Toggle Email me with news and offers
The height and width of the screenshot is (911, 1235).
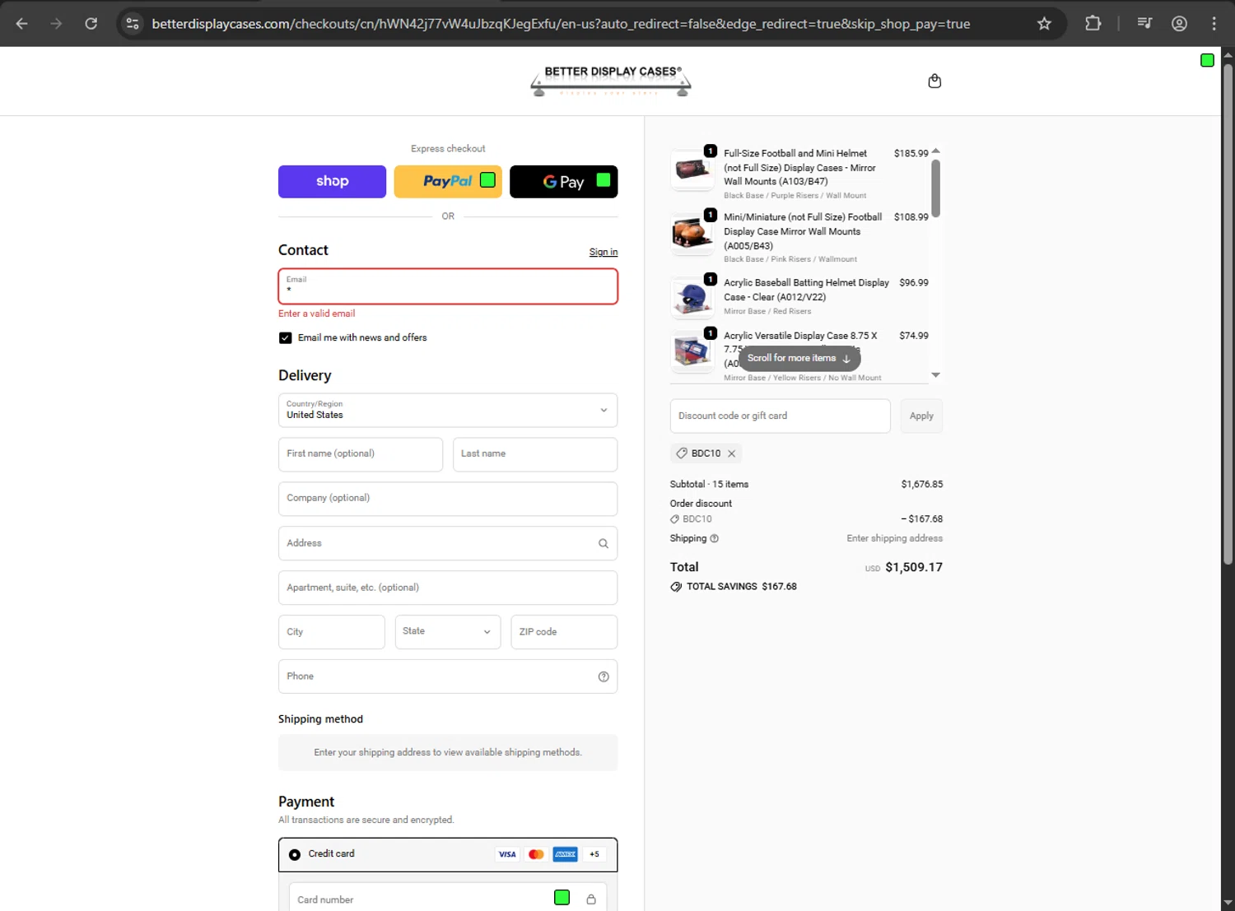pyautogui.click(x=285, y=337)
